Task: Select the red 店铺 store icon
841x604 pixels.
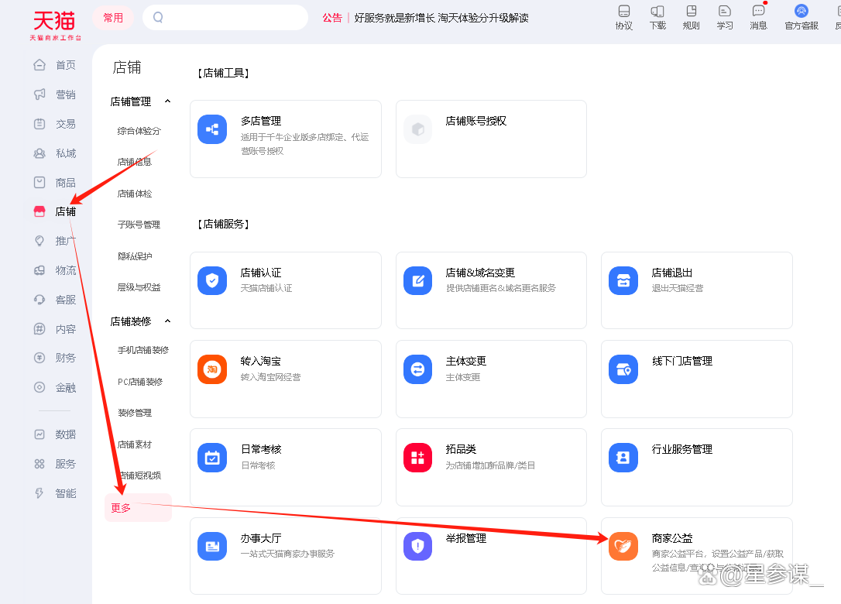Action: [39, 211]
